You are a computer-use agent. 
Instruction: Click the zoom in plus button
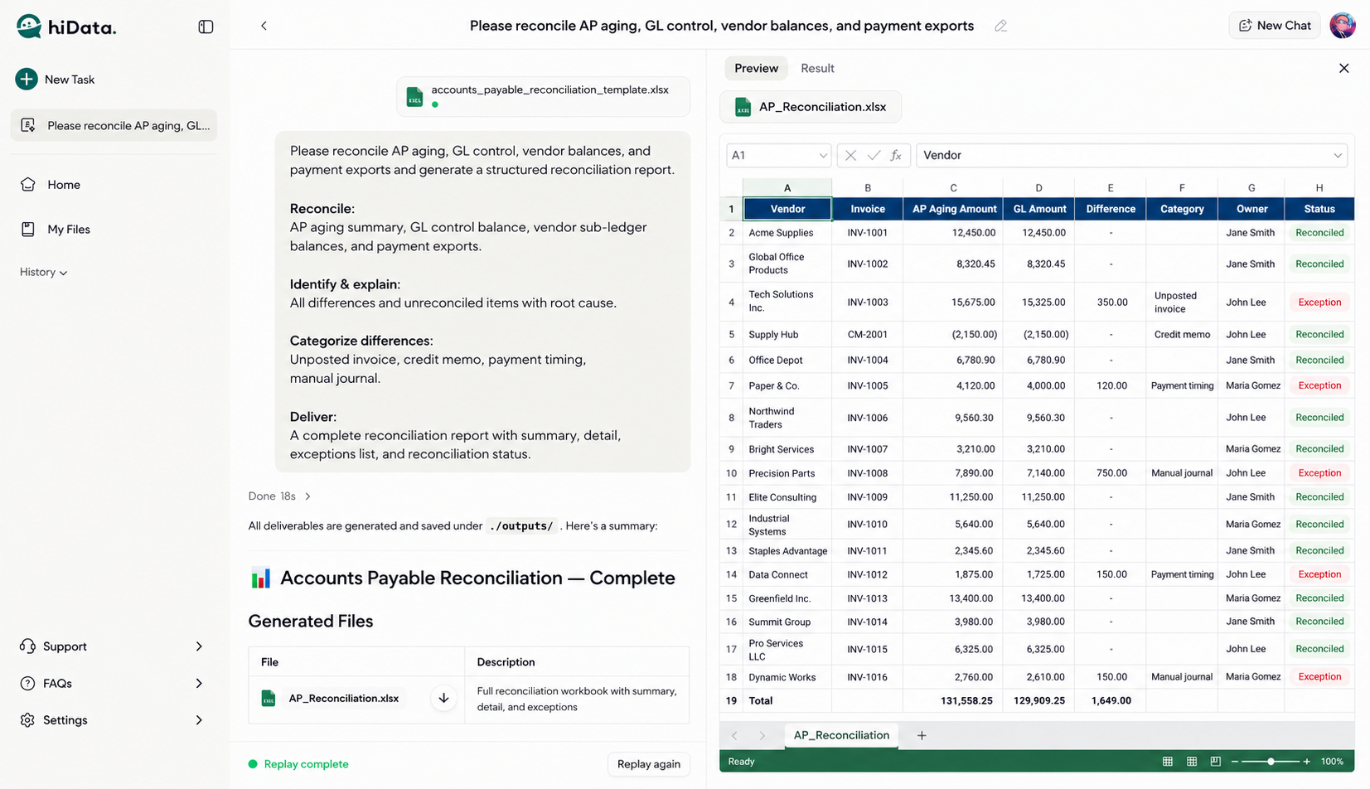point(1307,762)
